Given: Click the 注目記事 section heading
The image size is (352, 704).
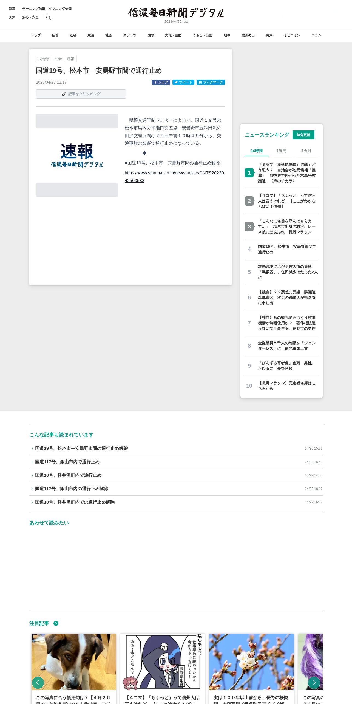Looking at the screenshot, I should click(x=39, y=623).
